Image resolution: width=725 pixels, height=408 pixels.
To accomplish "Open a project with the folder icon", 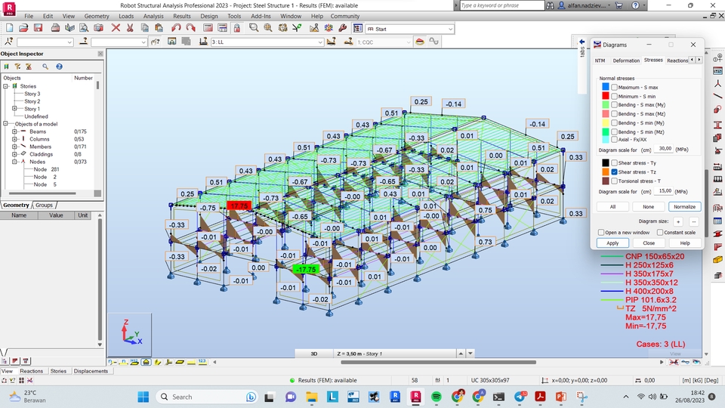I will coord(23,28).
